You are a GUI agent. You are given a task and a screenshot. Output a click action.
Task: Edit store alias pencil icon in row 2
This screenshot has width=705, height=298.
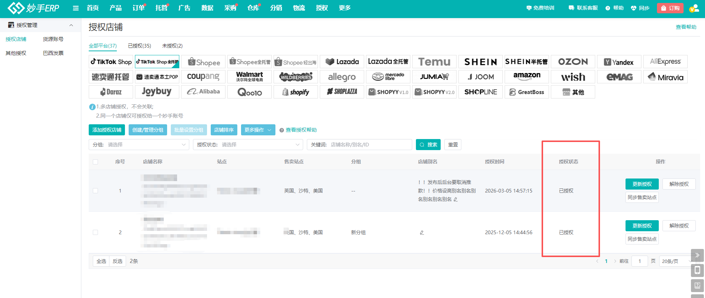tap(422, 233)
